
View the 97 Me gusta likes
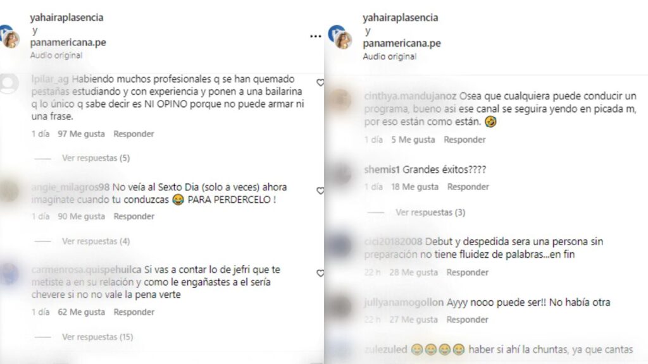pyautogui.click(x=81, y=134)
